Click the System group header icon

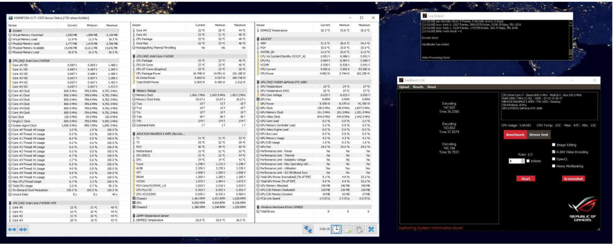10,30
